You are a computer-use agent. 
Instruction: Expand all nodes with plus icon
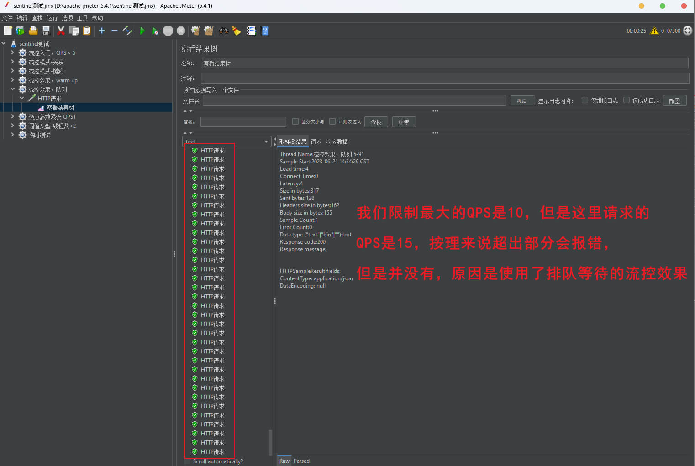(102, 31)
